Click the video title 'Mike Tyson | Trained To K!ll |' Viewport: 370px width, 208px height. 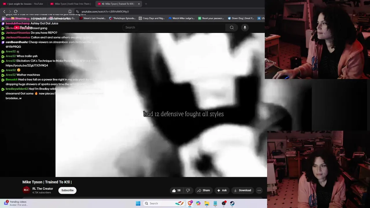tap(47, 182)
